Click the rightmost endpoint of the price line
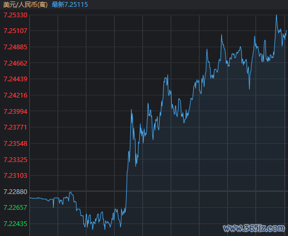The width and height of the screenshot is (288, 236). (286, 31)
